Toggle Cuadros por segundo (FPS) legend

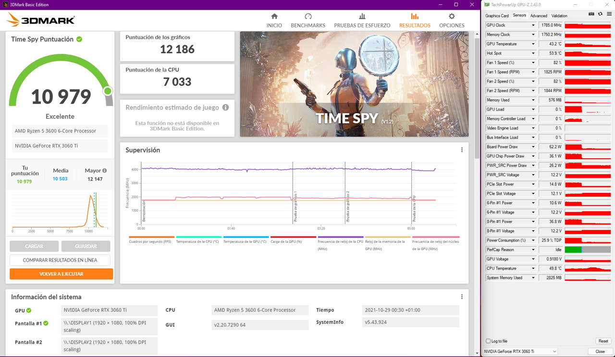click(151, 239)
